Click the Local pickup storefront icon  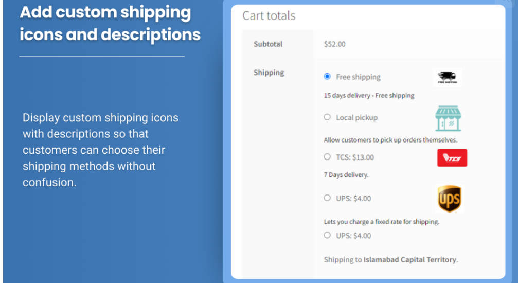coord(448,119)
